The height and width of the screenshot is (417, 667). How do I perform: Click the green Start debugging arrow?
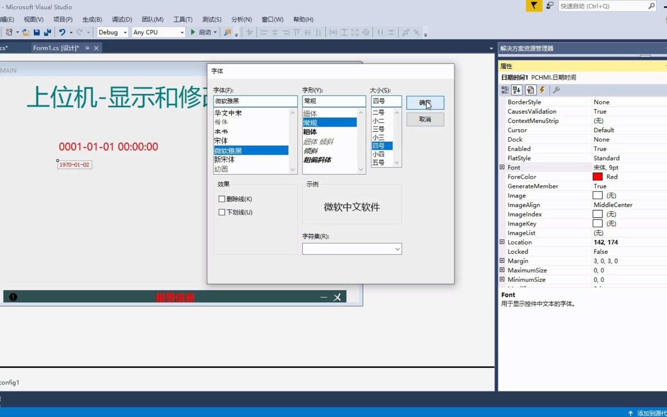coord(193,32)
